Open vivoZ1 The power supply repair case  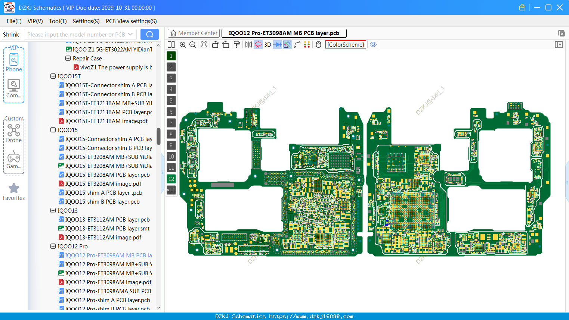point(113,67)
